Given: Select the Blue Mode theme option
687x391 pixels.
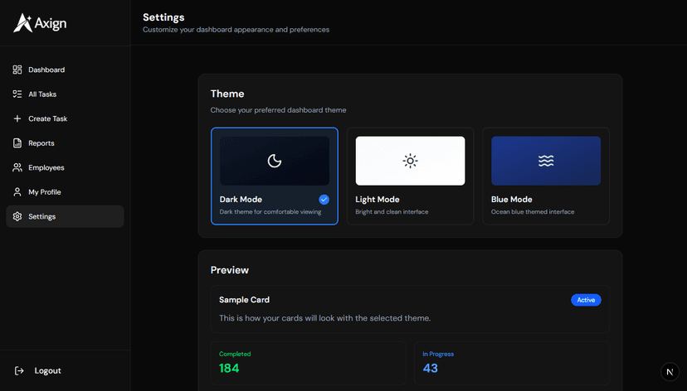Looking at the screenshot, I should point(545,176).
